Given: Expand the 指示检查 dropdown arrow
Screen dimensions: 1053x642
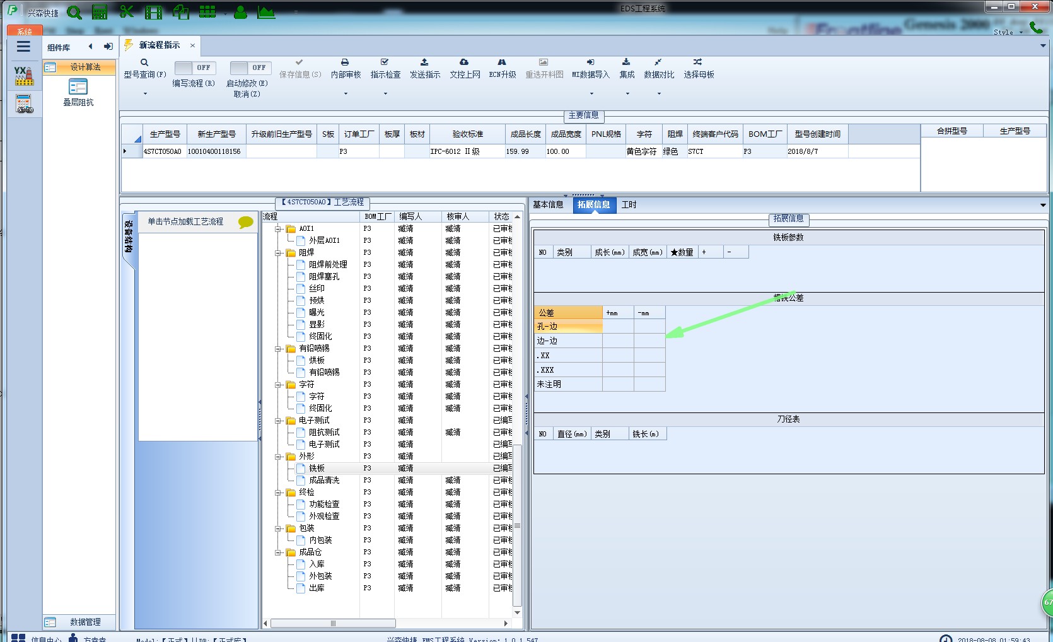Looking at the screenshot, I should pyautogui.click(x=385, y=94).
